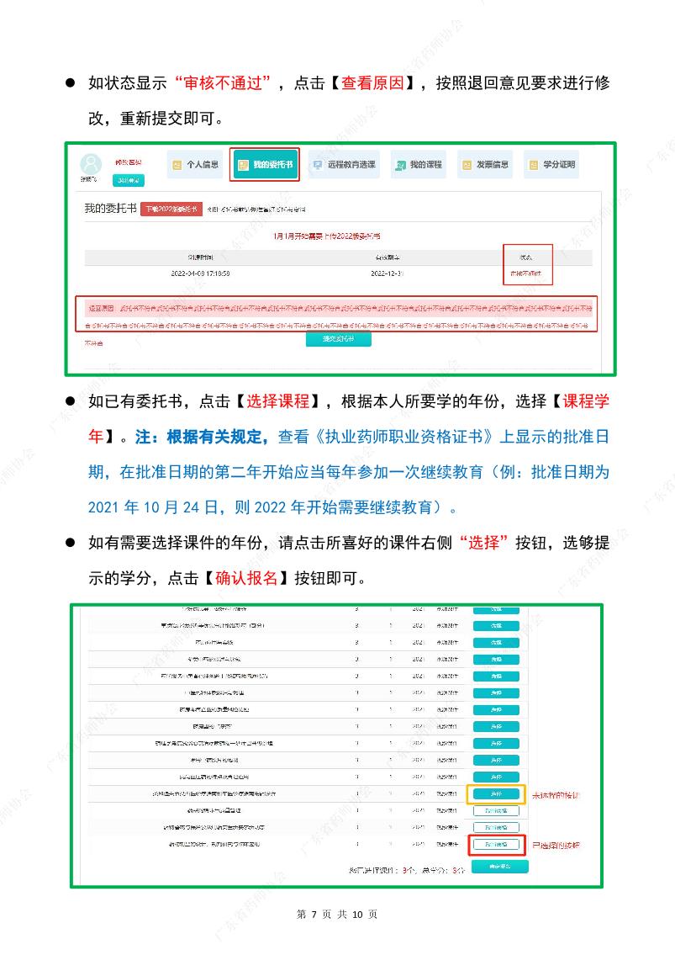This screenshot has height=955, width=675.
Task: Click the 审核不通过 status text
Action: tap(526, 274)
